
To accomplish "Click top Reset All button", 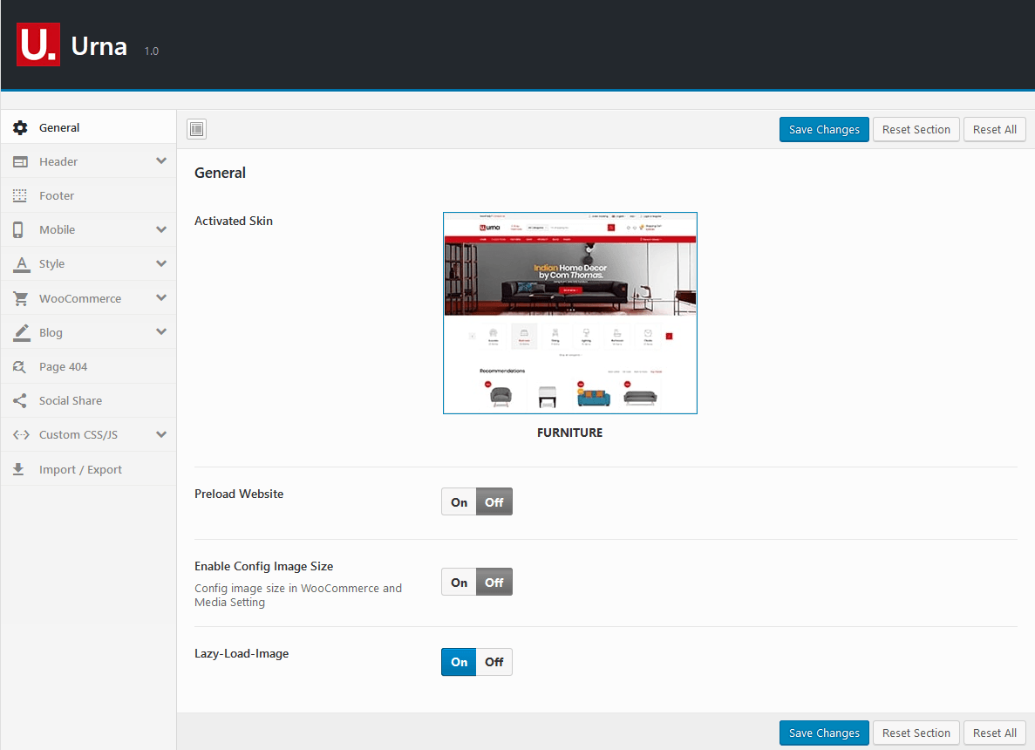I will (995, 129).
